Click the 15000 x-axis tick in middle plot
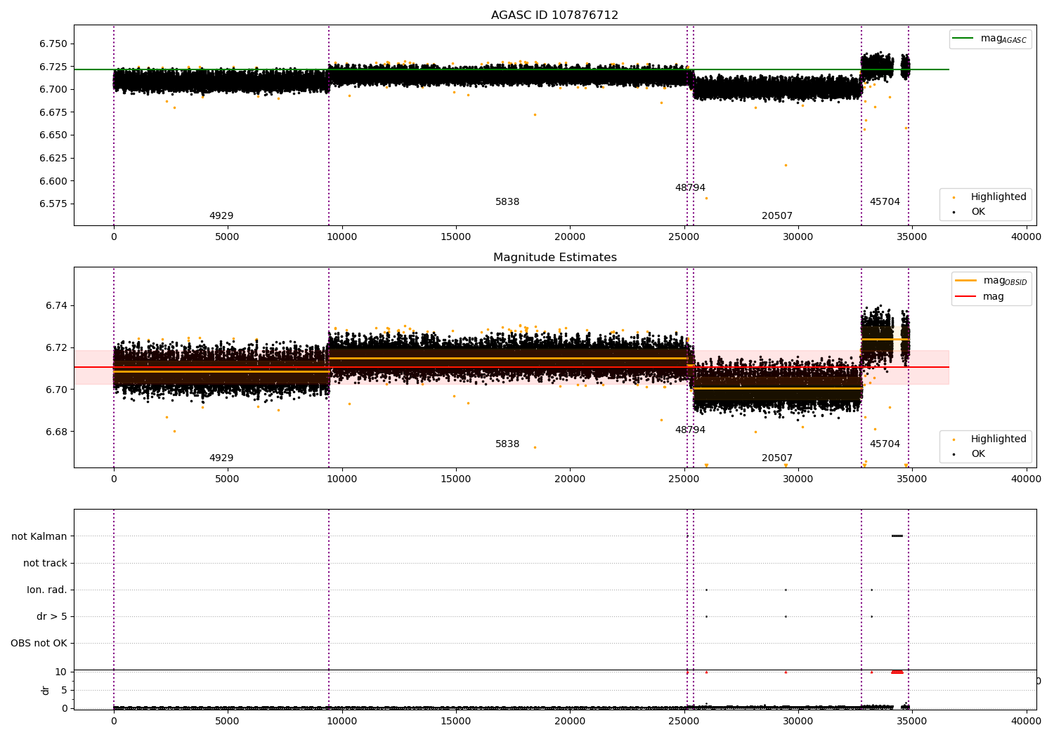Viewport: 1054px width, 737px height. (456, 479)
